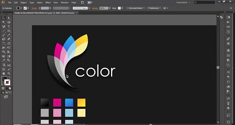Image resolution: width=235 pixels, height=125 pixels.
Task: Close the .png document tab
Action: coord(77,13)
